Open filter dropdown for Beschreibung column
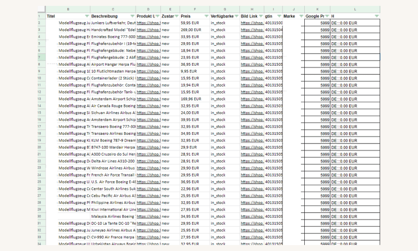Viewport: 418px width, 251px height. (132, 16)
